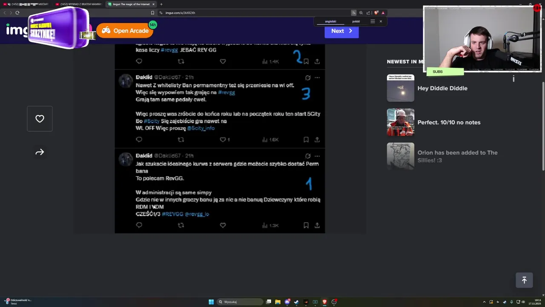Switch to 'WYWIAD Z BRATEM MAMMO' tab
This screenshot has height=307, width=545.
click(79, 4)
